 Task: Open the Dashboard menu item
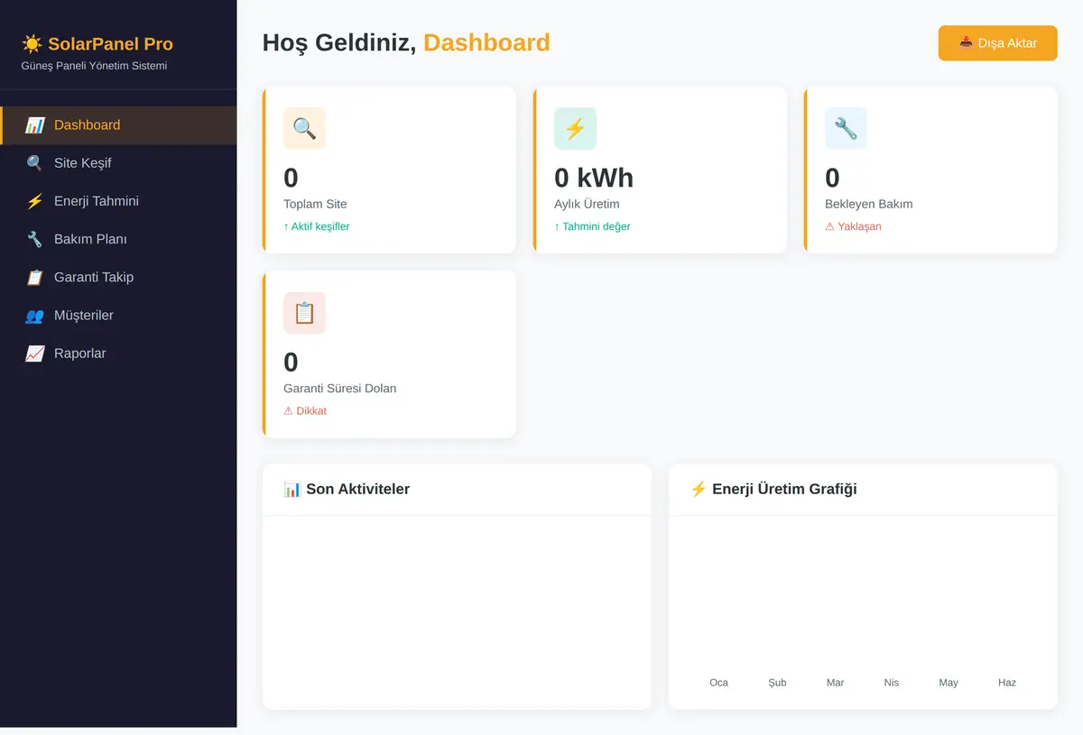(118, 125)
